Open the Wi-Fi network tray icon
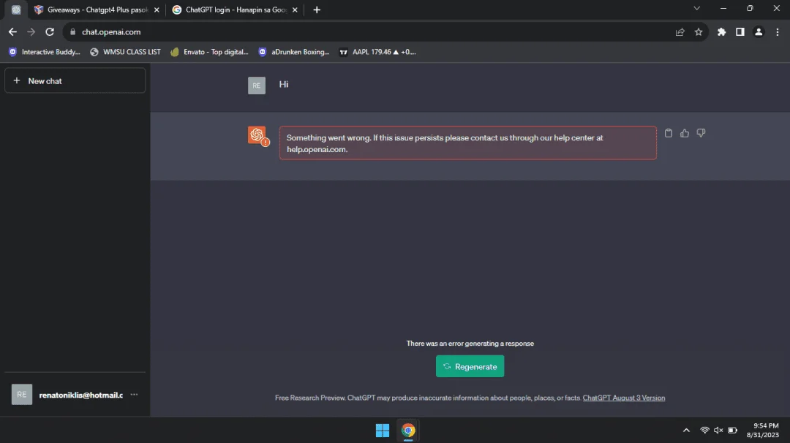 (x=704, y=431)
